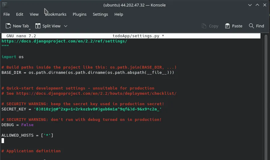Click the Copy icon in toolbar

[x=204, y=26]
